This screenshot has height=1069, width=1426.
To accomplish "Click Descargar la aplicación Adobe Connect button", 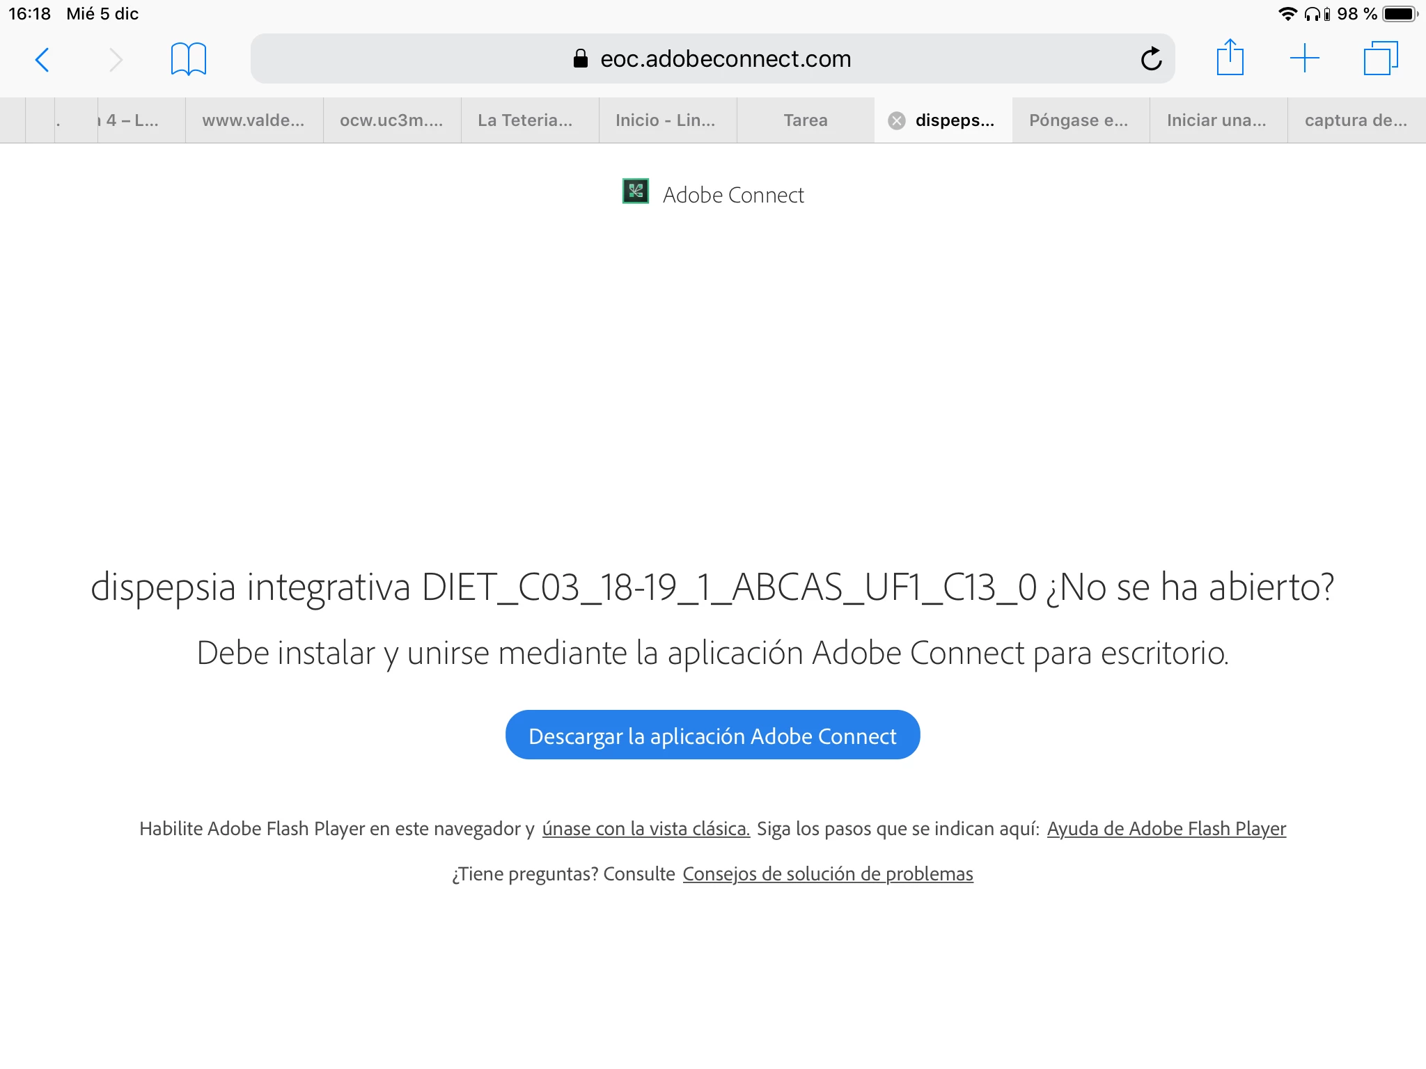I will tap(712, 736).
